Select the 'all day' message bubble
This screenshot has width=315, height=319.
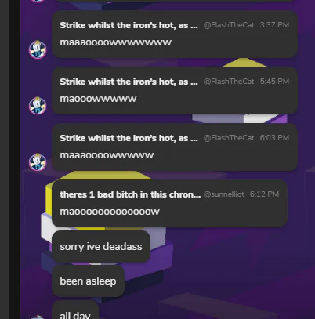coord(75,311)
